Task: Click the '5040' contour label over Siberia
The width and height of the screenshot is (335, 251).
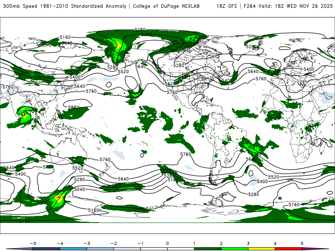Action: 67,43
